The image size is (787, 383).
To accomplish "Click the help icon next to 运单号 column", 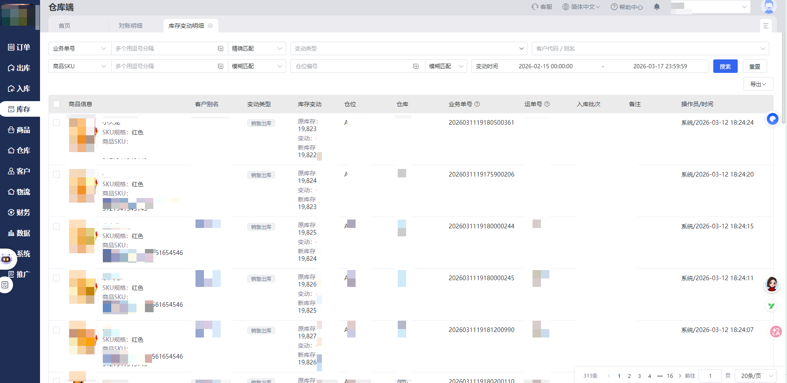I will (547, 104).
